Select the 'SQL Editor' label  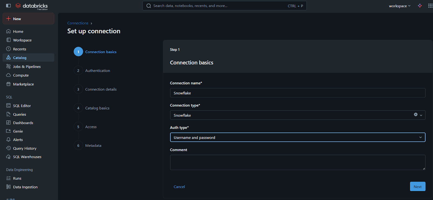(x=22, y=106)
